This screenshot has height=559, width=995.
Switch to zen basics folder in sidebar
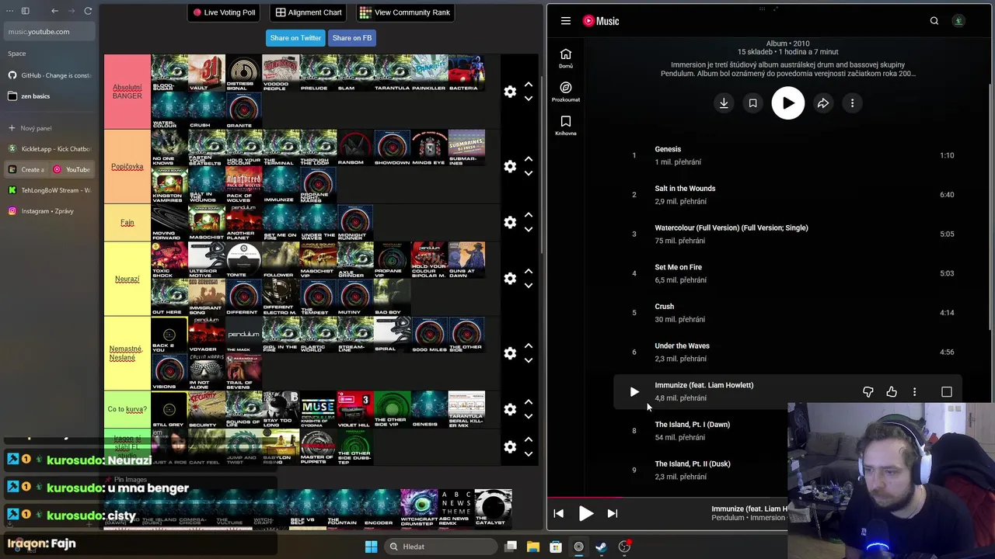click(50, 96)
